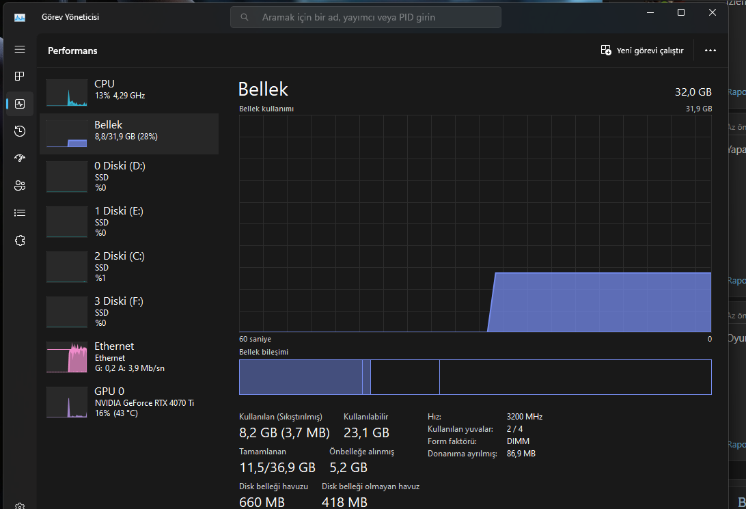Image resolution: width=746 pixels, height=509 pixels.
Task: Click the 32,0 GB total memory value
Action: tap(693, 92)
